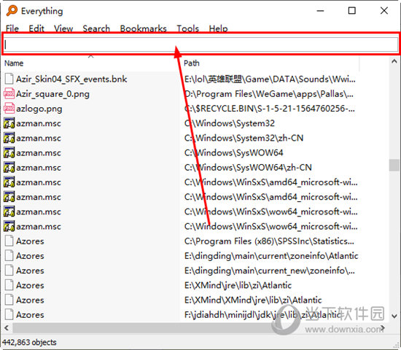Screen dimensions: 401x350
Task: Click horizontal scrollbar right arrow
Action: [383, 327]
